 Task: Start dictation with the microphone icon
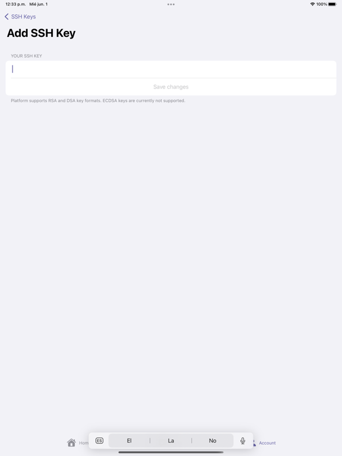pyautogui.click(x=242, y=441)
